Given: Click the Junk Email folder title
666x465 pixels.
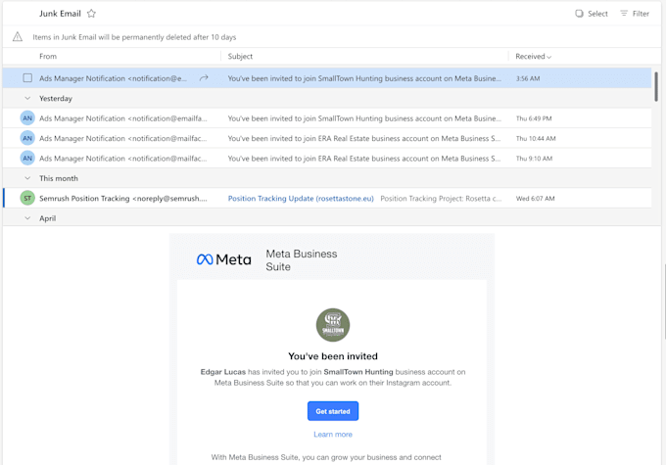Looking at the screenshot, I should point(60,14).
